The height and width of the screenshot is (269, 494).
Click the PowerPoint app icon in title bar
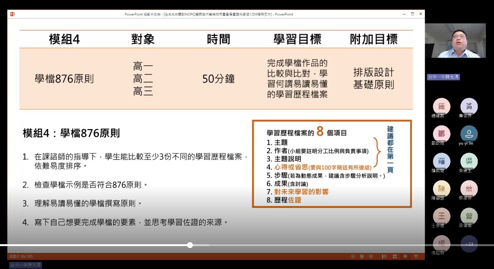[12, 14]
